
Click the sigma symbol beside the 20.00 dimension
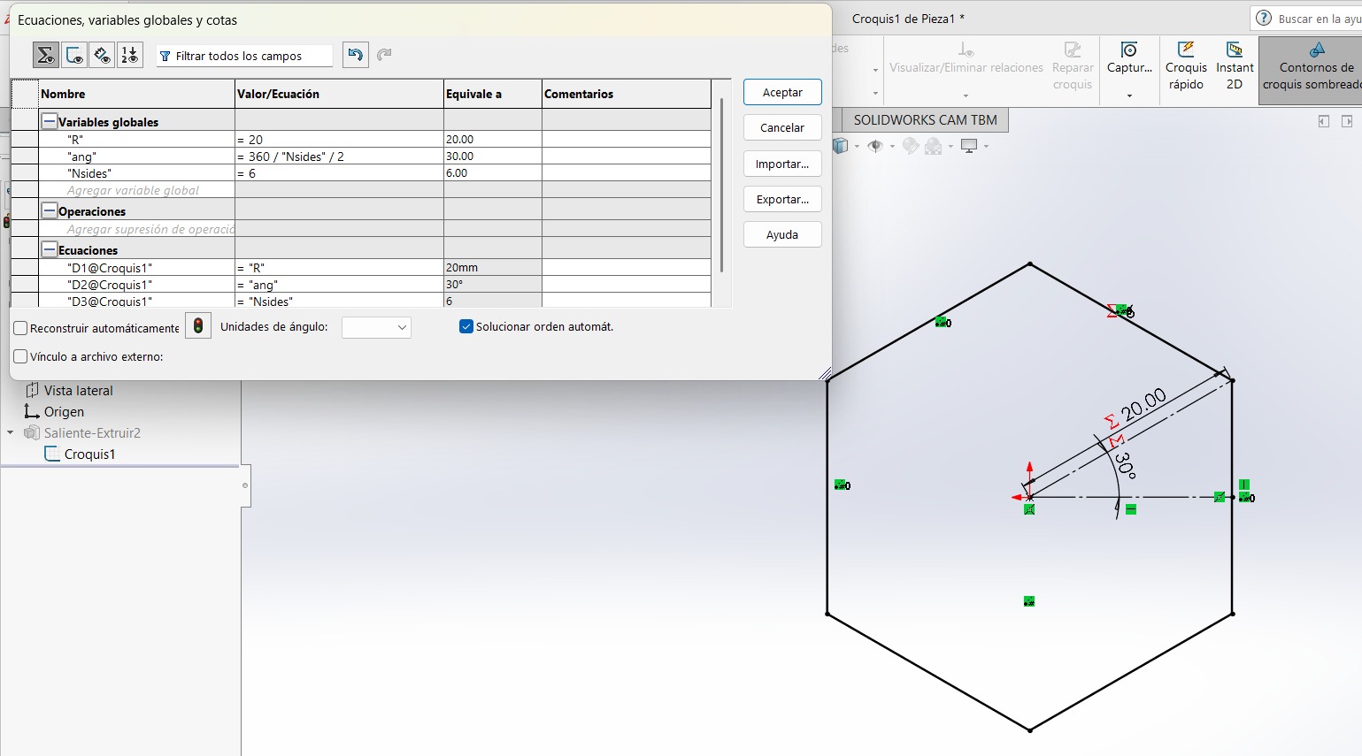point(1112,422)
